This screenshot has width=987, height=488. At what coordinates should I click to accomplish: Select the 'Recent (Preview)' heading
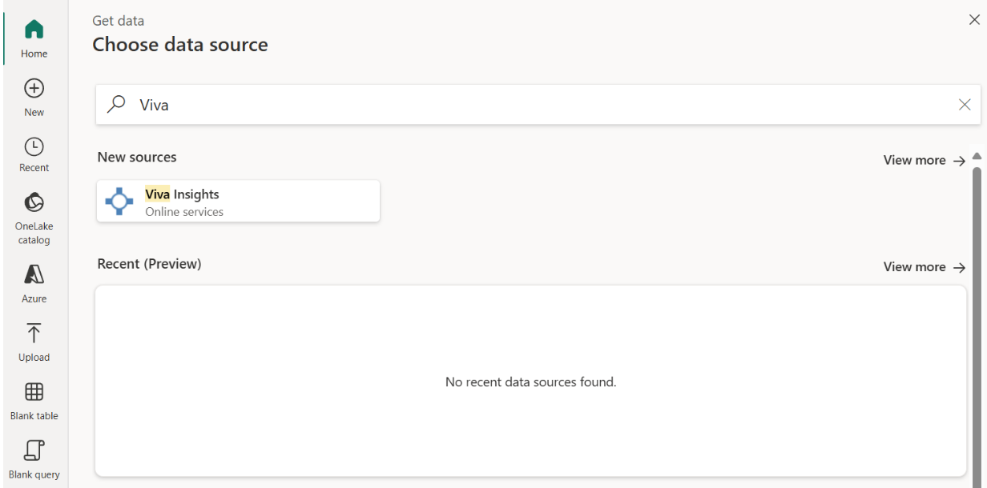click(149, 263)
